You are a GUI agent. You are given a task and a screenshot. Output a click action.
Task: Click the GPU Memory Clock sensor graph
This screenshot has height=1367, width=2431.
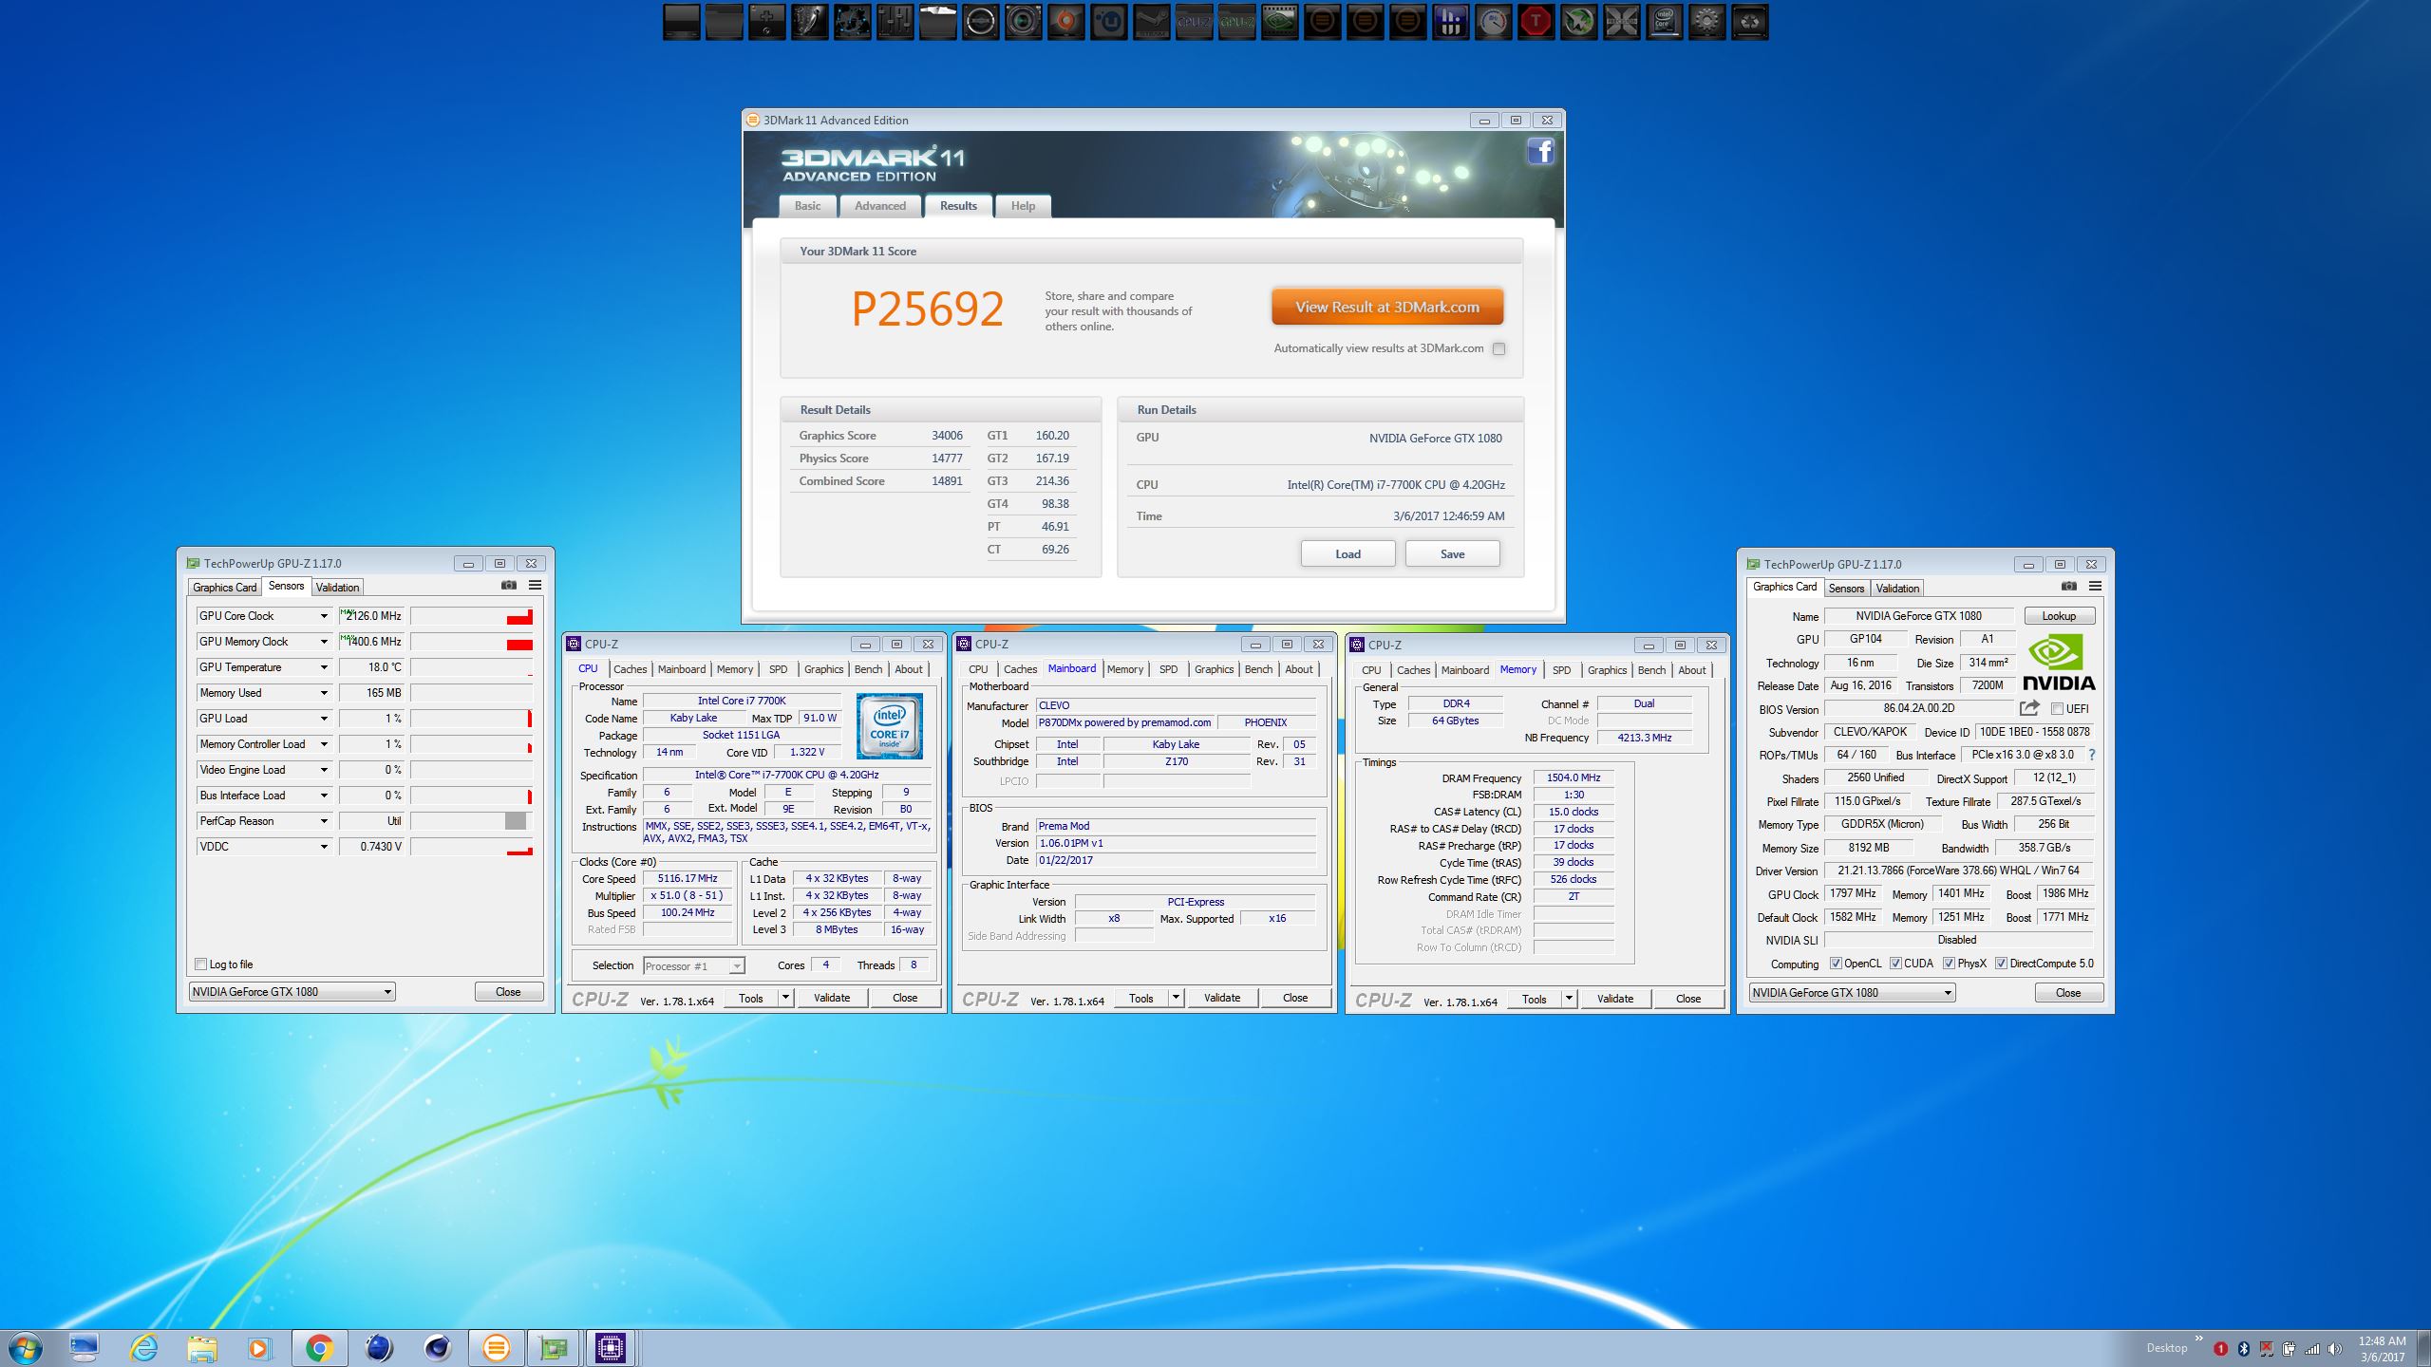pos(471,643)
